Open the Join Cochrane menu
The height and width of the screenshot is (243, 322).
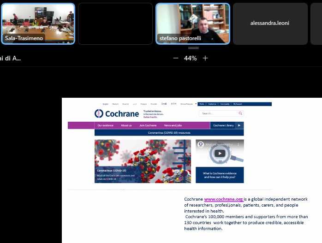148,125
